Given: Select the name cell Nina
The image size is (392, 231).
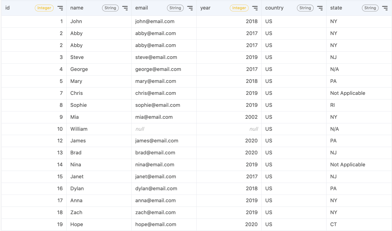Looking at the screenshot, I should coord(99,165).
